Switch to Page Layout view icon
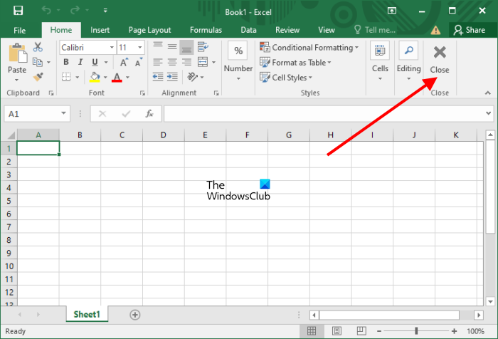The image size is (498, 339). coord(337,331)
